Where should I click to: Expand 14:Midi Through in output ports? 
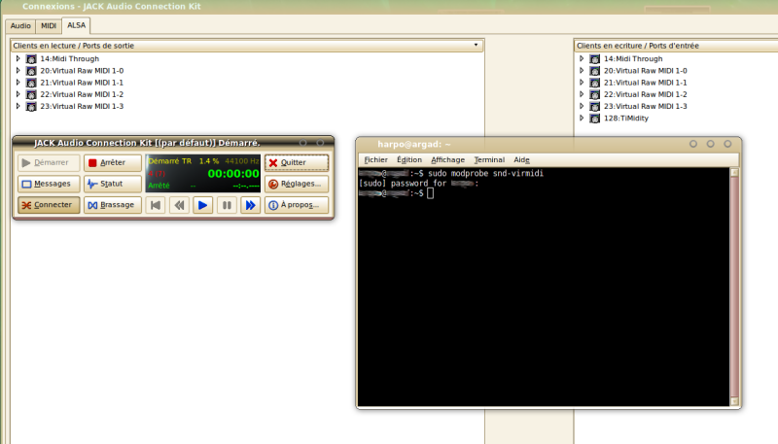click(x=18, y=58)
